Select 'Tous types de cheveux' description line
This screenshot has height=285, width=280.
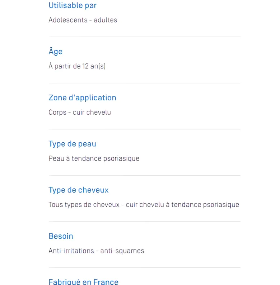[x=144, y=205]
